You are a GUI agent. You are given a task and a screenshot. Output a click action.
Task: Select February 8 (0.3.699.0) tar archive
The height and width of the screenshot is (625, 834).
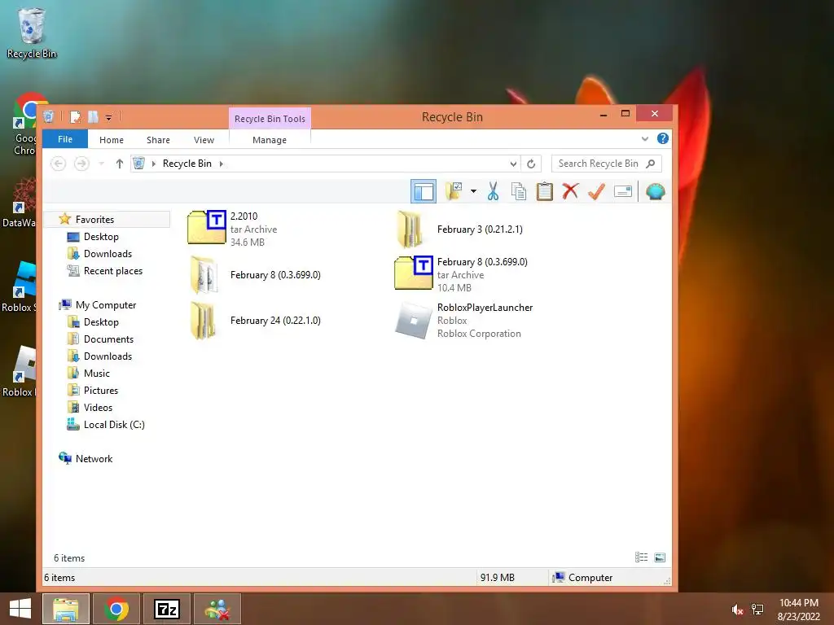[461, 275]
